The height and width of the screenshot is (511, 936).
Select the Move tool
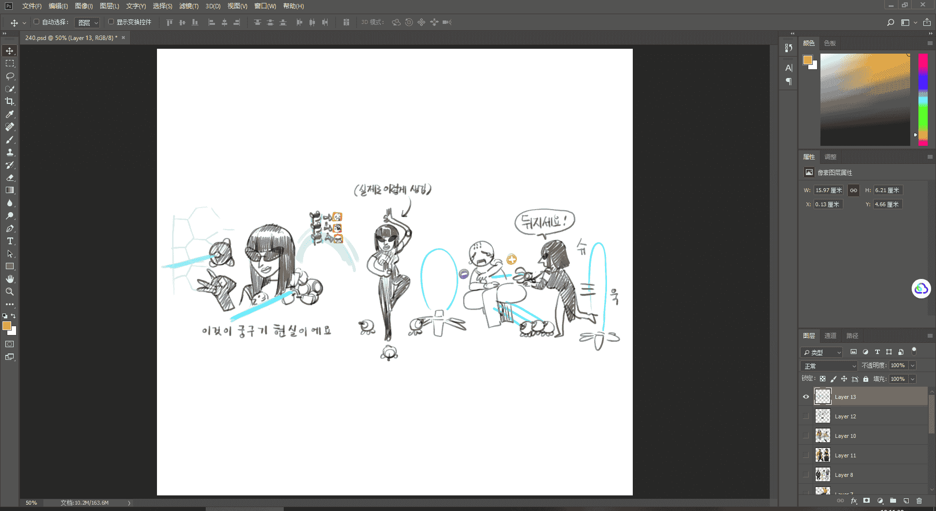tap(10, 51)
